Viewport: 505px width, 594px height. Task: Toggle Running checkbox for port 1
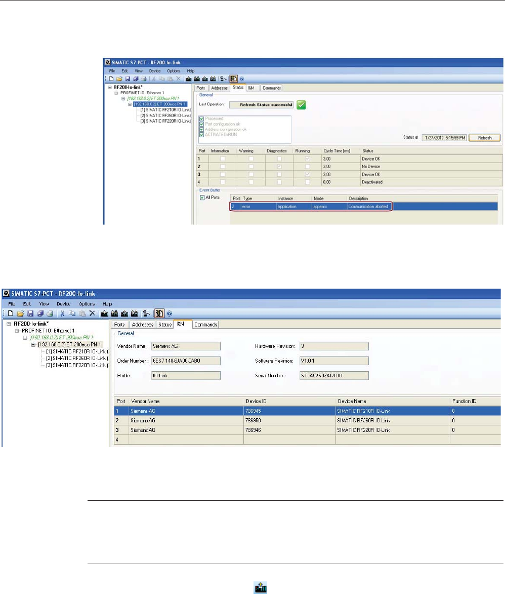point(307,159)
